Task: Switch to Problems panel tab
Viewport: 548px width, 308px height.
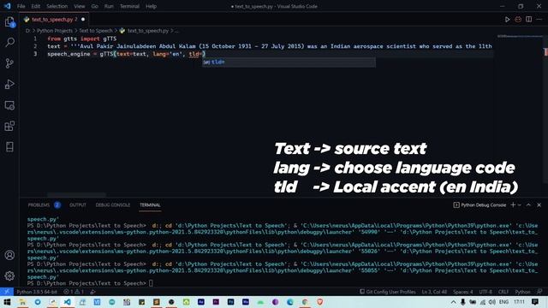Action: point(44,205)
